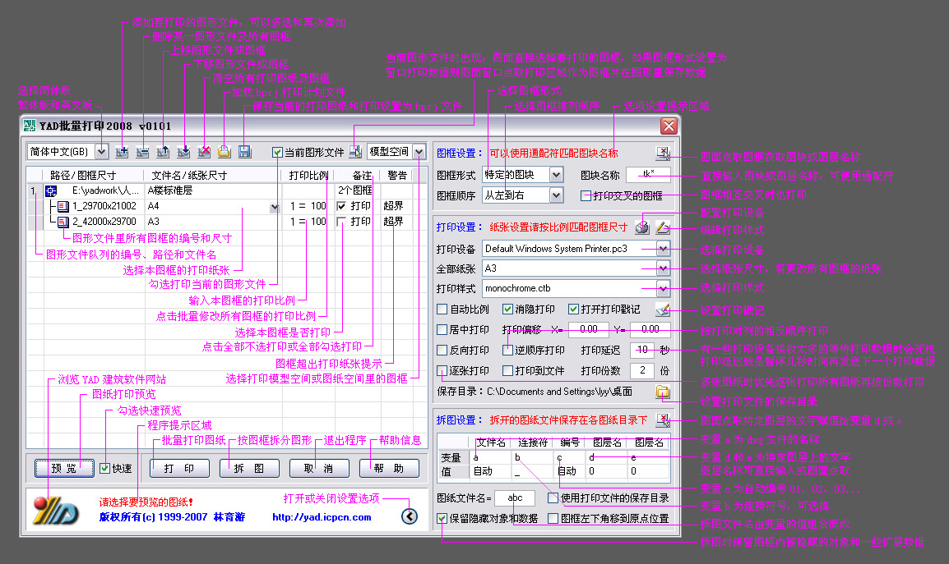Click the 图块名称 input field

point(648,176)
